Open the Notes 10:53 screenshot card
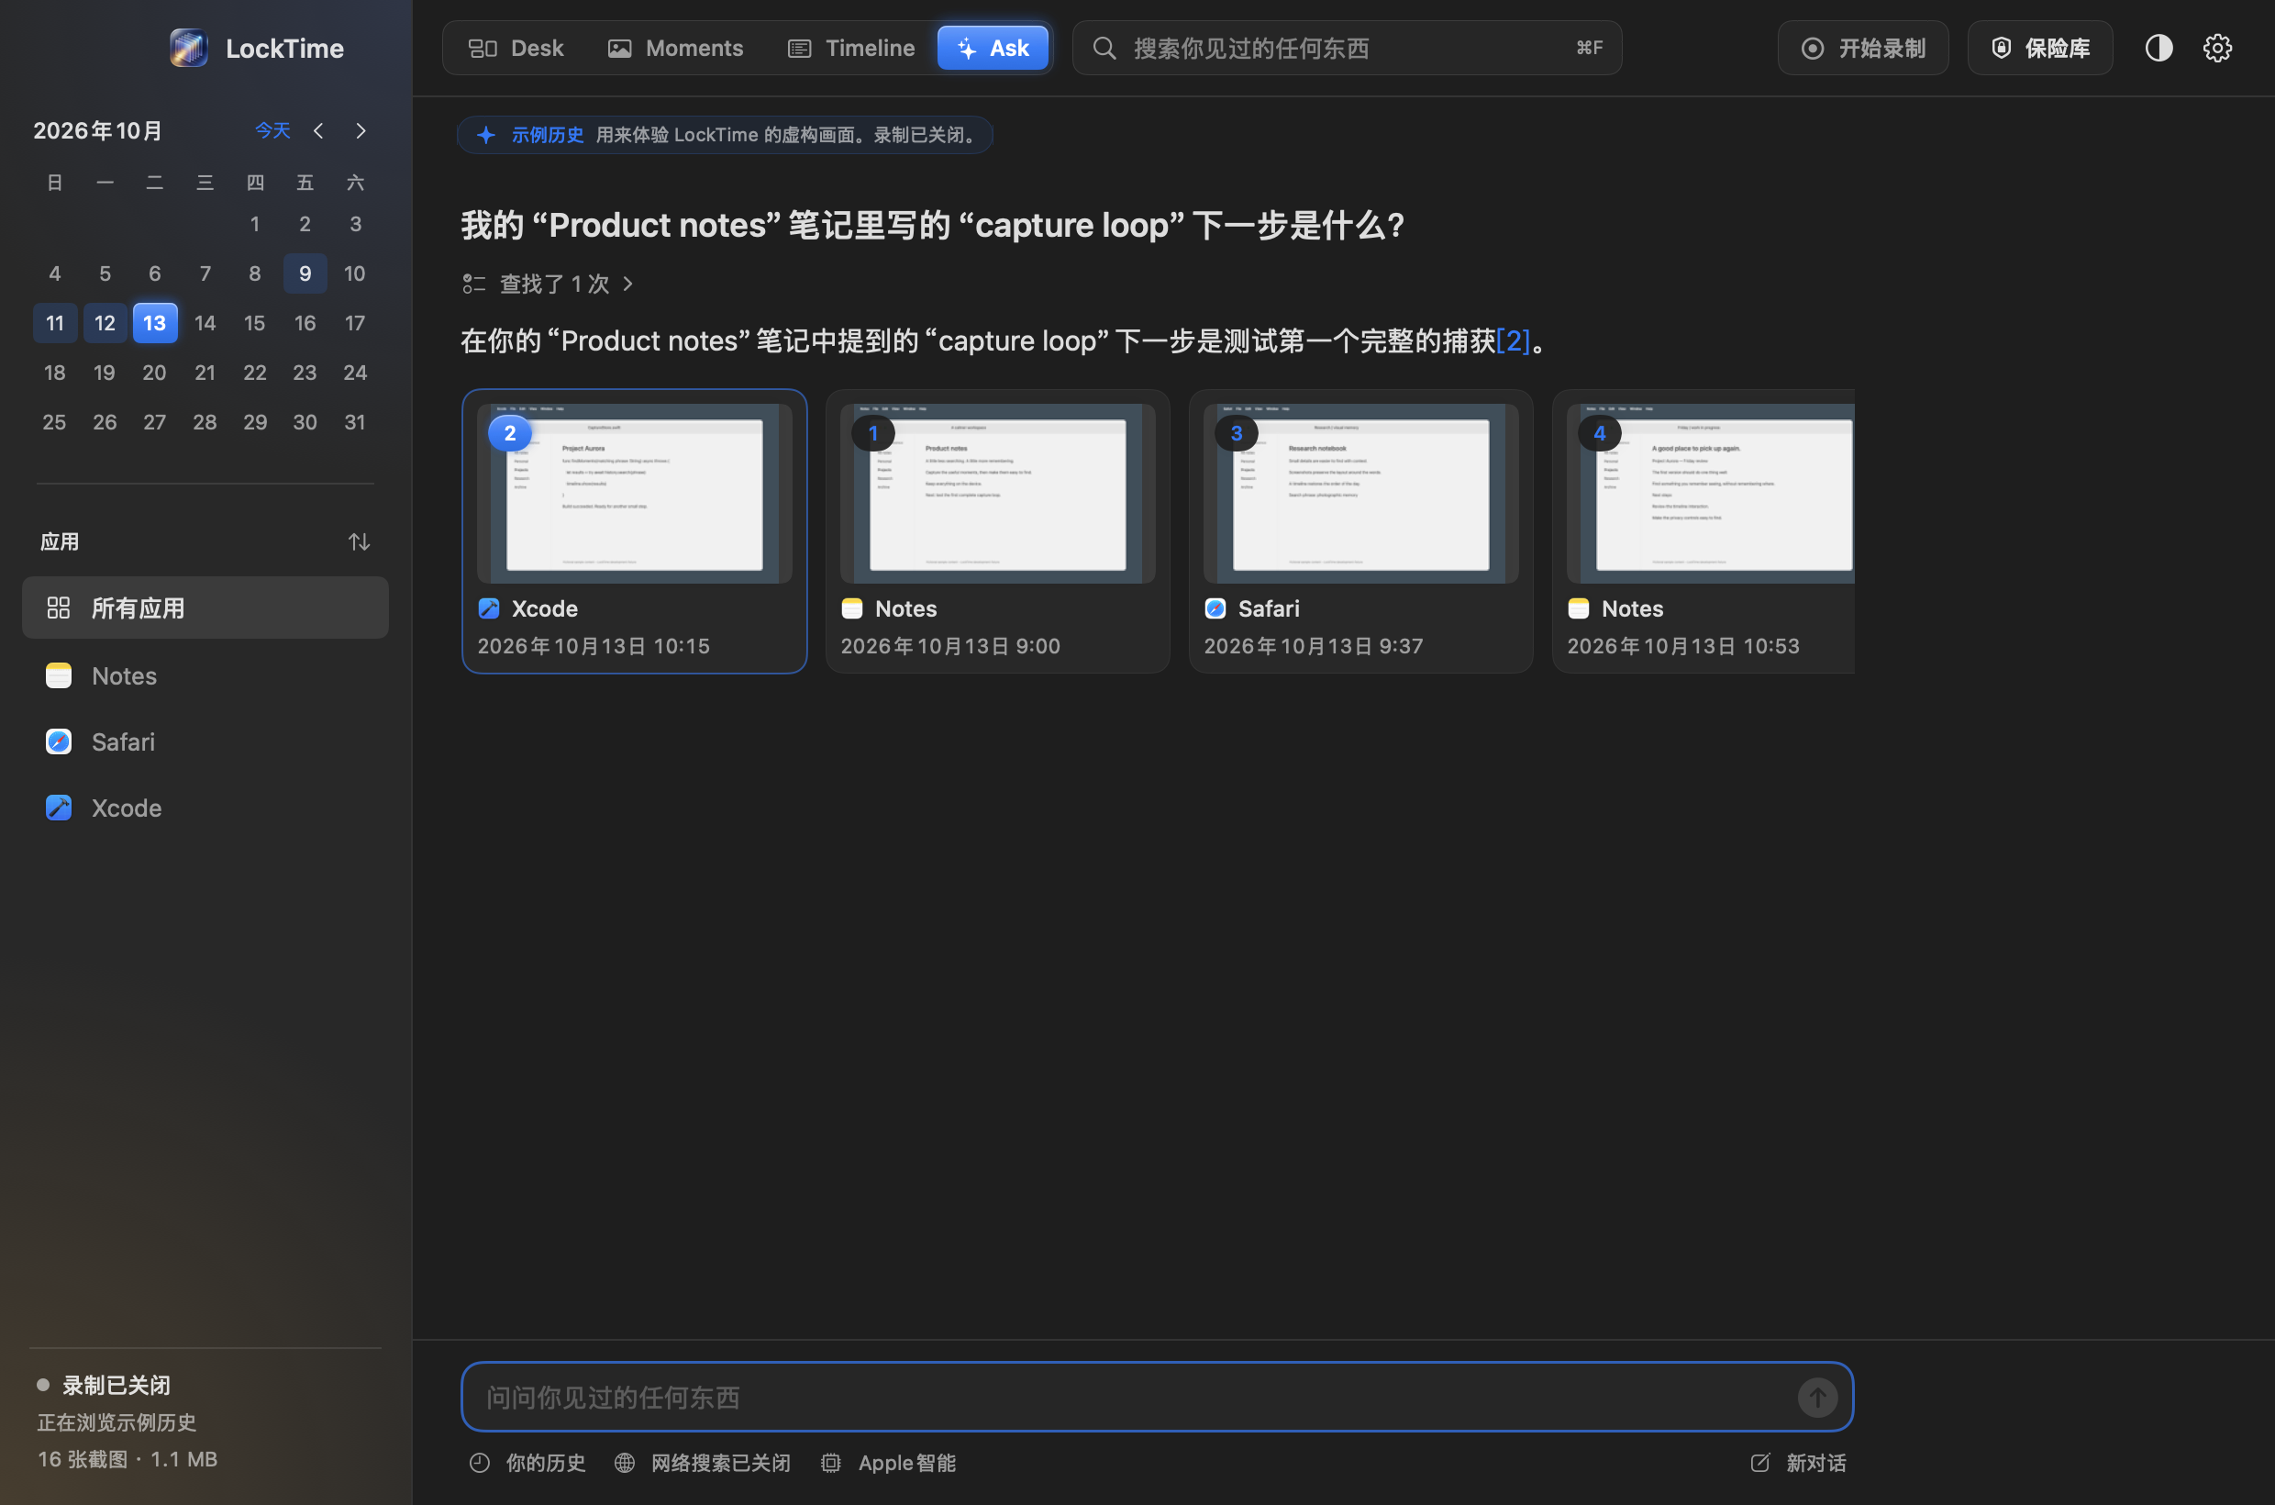Image resolution: width=2275 pixels, height=1505 pixels. [x=1704, y=531]
